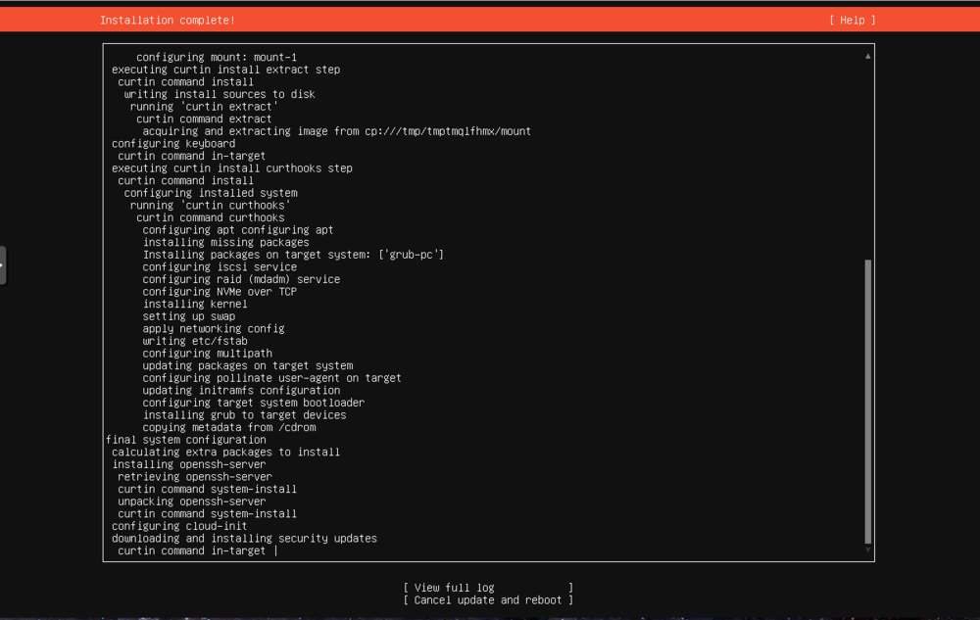Select the View full log button

(x=487, y=587)
